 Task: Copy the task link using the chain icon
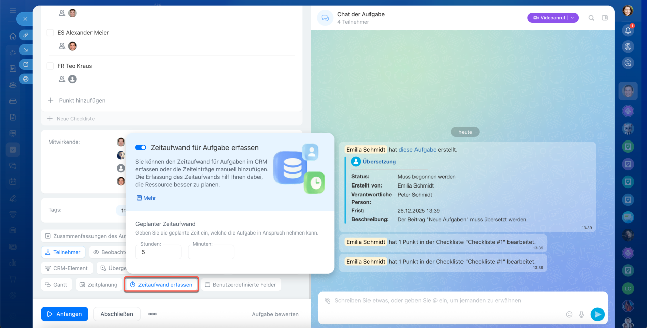pos(26,35)
